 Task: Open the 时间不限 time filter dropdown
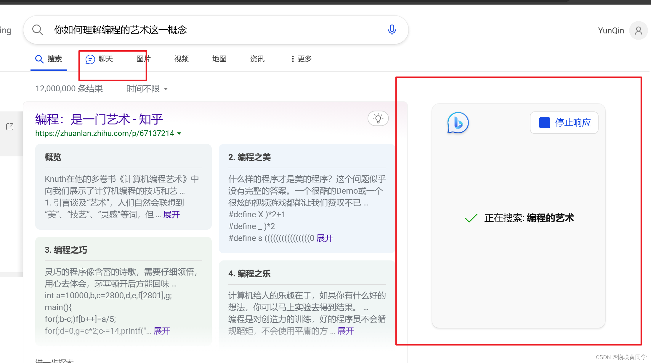coord(147,89)
